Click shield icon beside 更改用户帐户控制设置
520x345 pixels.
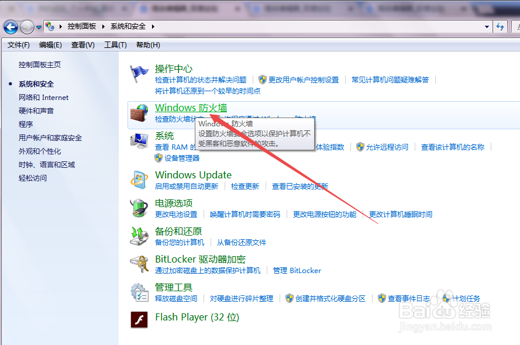tap(262, 80)
